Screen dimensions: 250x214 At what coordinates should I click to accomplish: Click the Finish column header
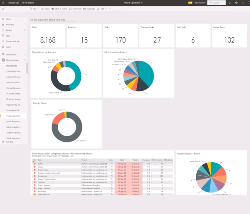(x=135, y=160)
